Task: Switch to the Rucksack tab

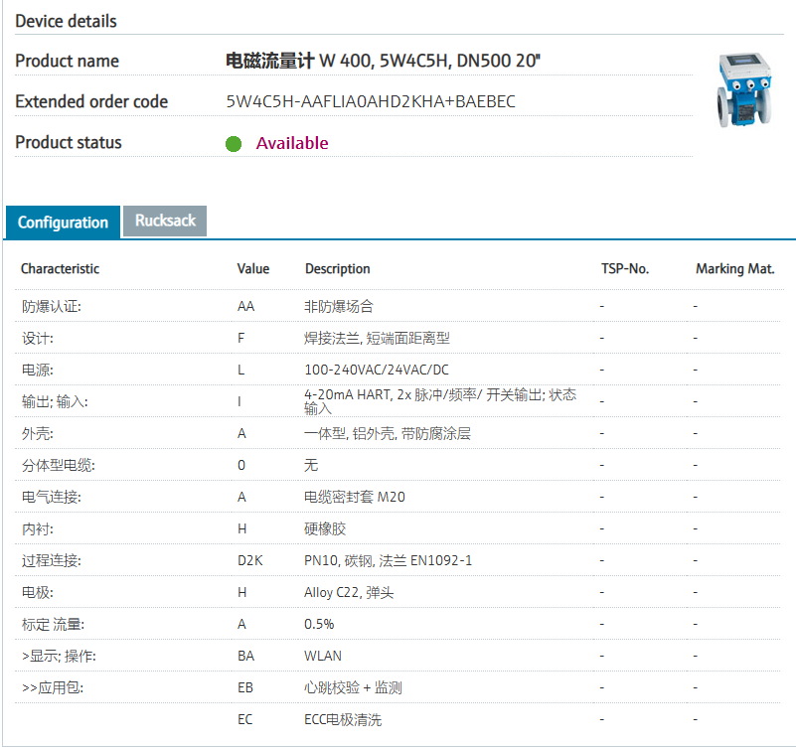Action: 165,221
